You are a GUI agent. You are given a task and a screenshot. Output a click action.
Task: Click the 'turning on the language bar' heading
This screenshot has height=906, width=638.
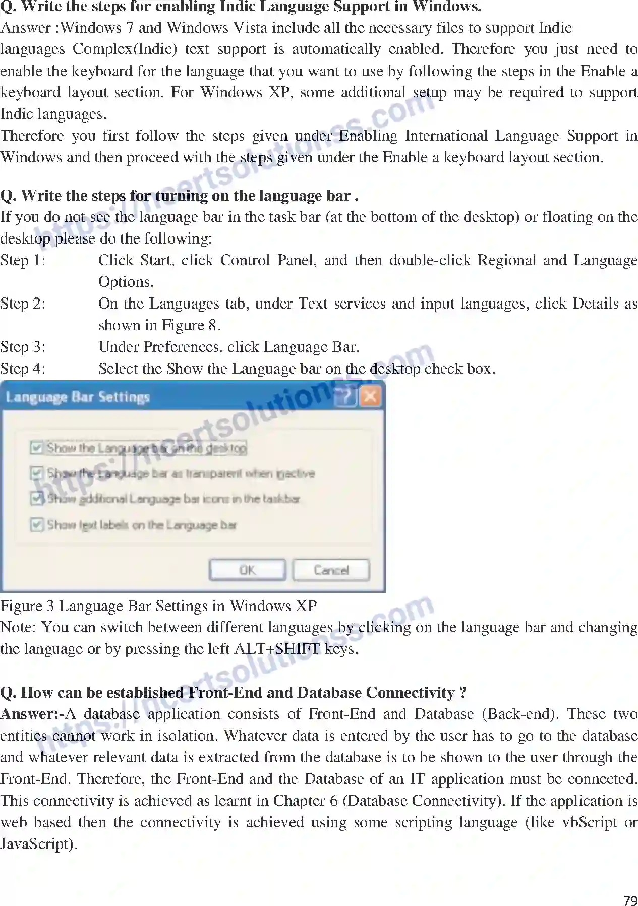point(179,196)
